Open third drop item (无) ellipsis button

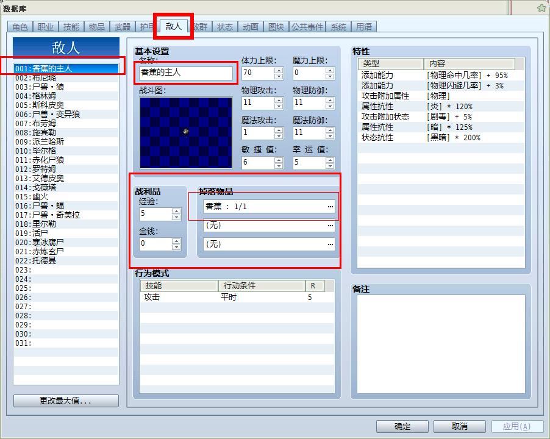[x=330, y=244]
